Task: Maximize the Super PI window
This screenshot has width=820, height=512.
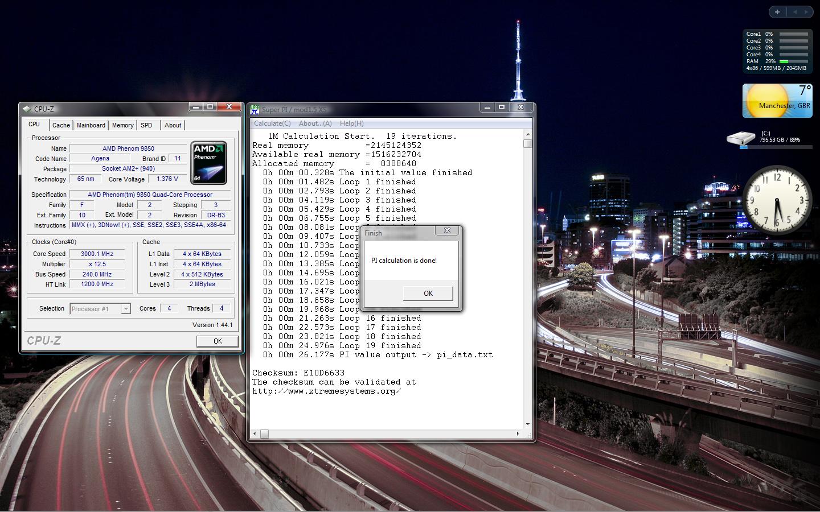Action: coord(502,107)
